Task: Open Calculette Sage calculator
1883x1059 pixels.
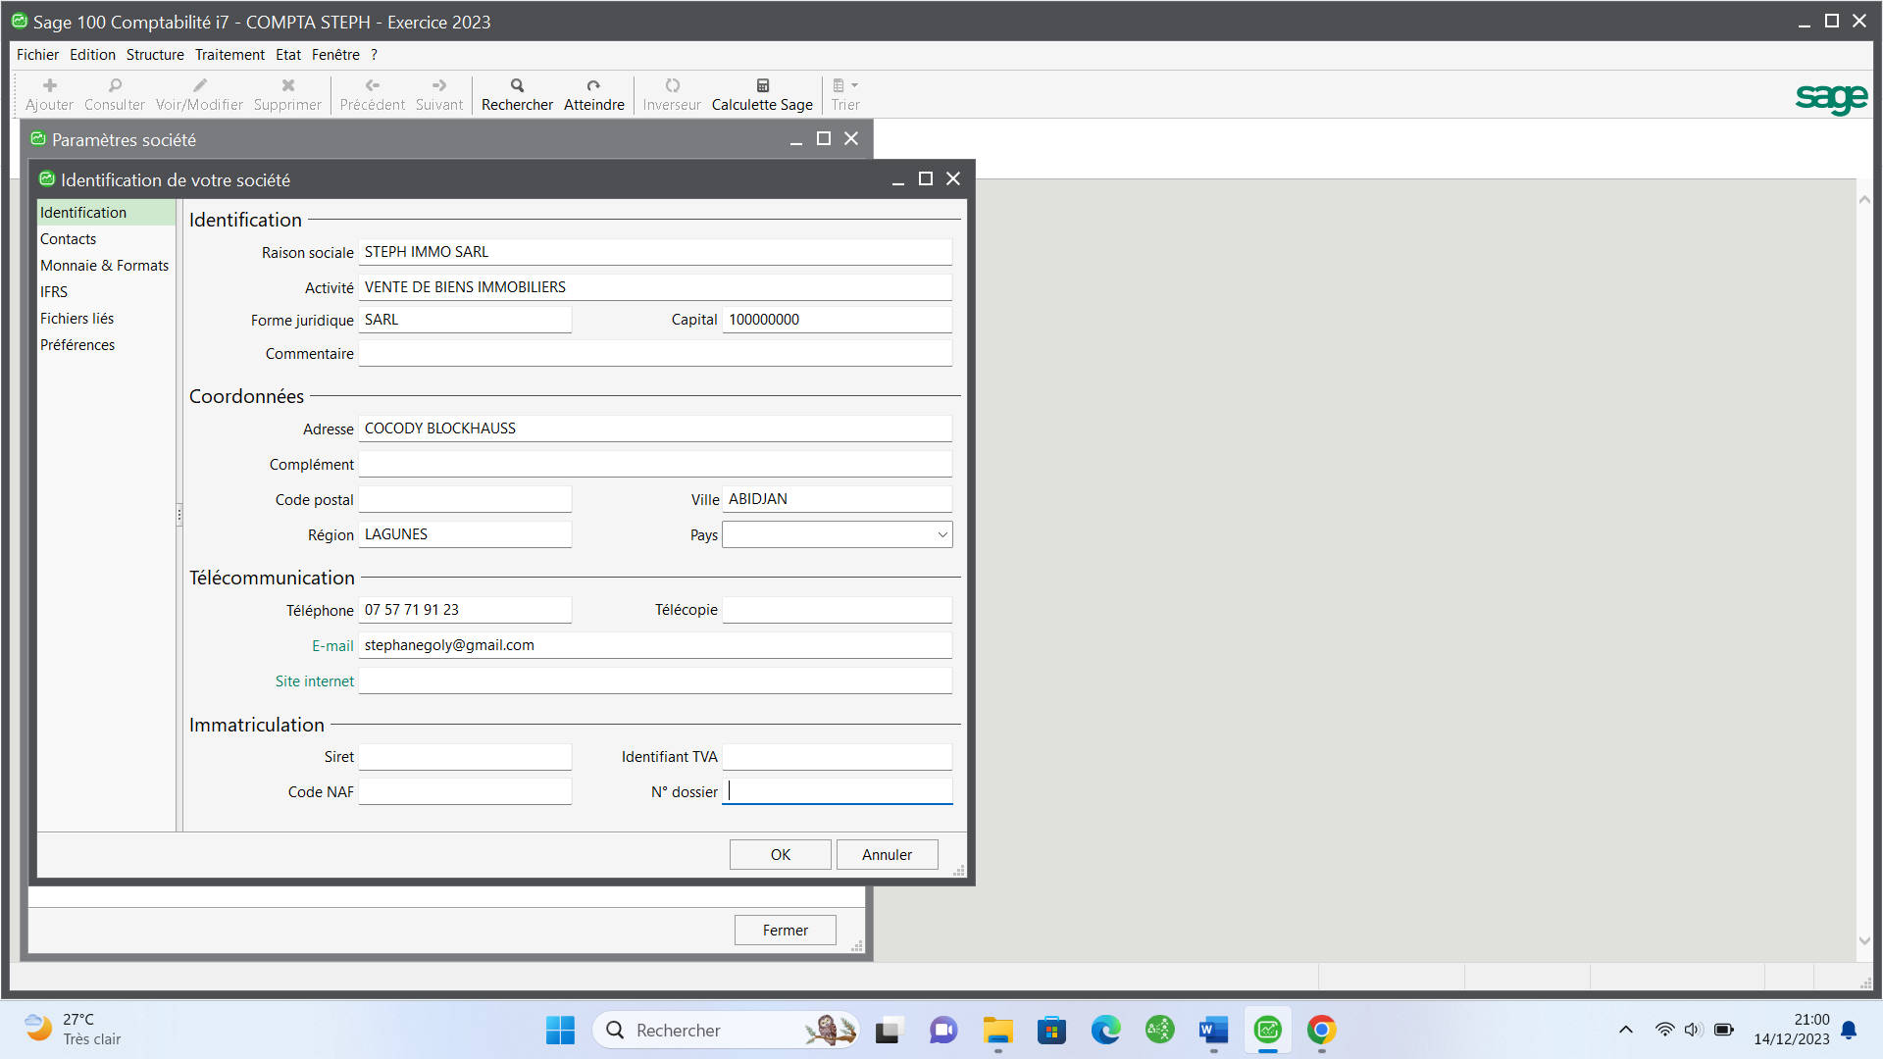Action: click(x=762, y=94)
